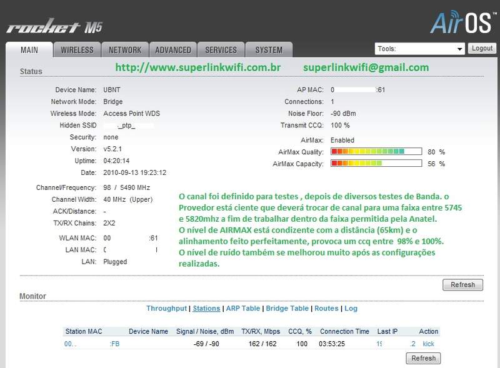Click the Refresh button below stations table

423,358
